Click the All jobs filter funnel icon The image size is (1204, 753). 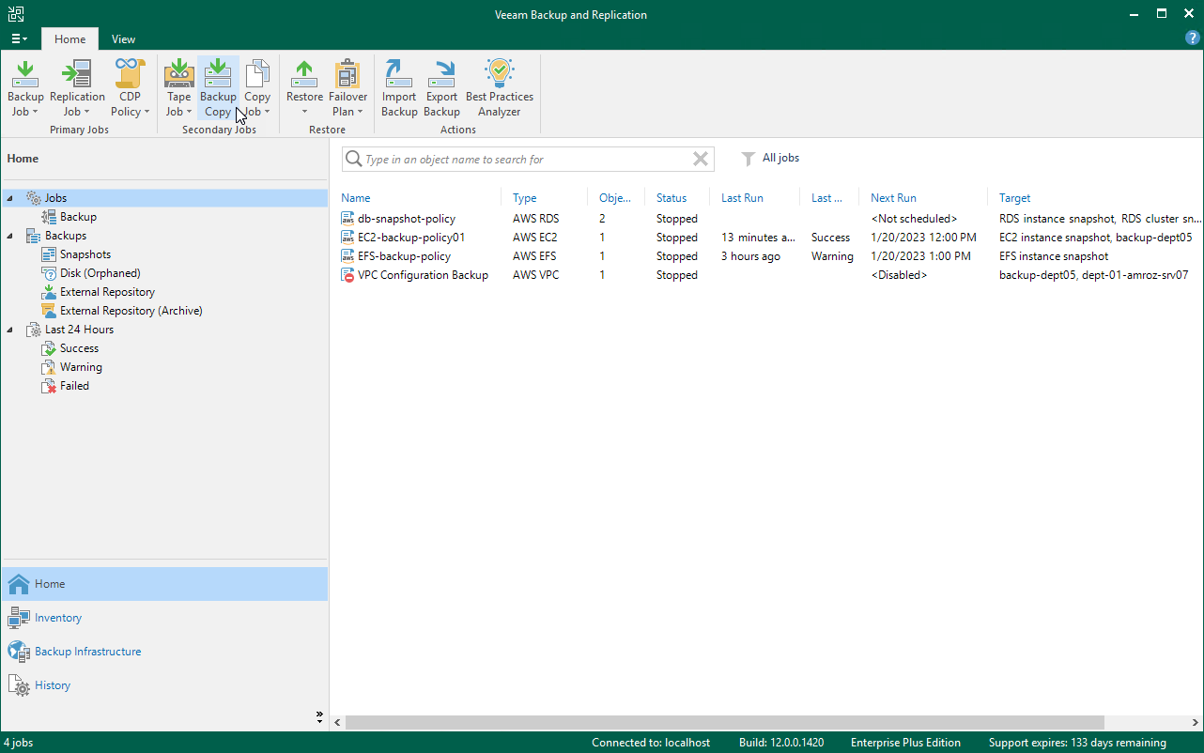[x=749, y=159]
